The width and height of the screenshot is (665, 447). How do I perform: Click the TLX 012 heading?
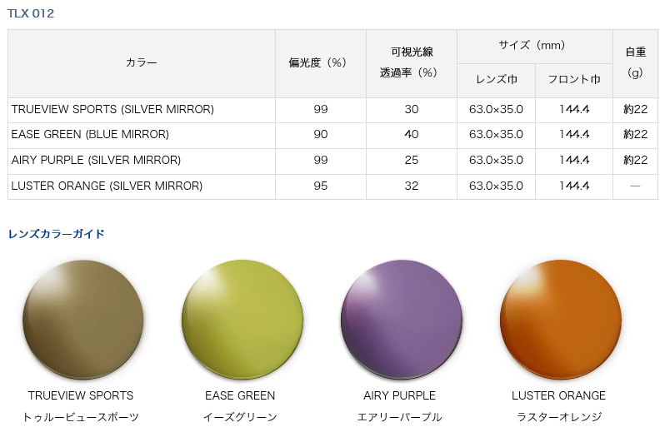[31, 13]
